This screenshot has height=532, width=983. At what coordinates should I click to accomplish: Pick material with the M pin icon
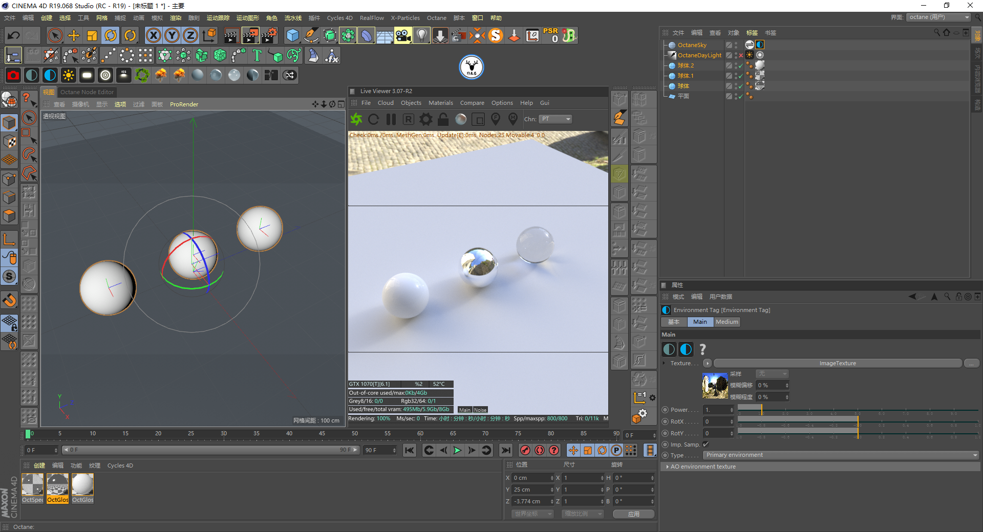[x=513, y=119]
